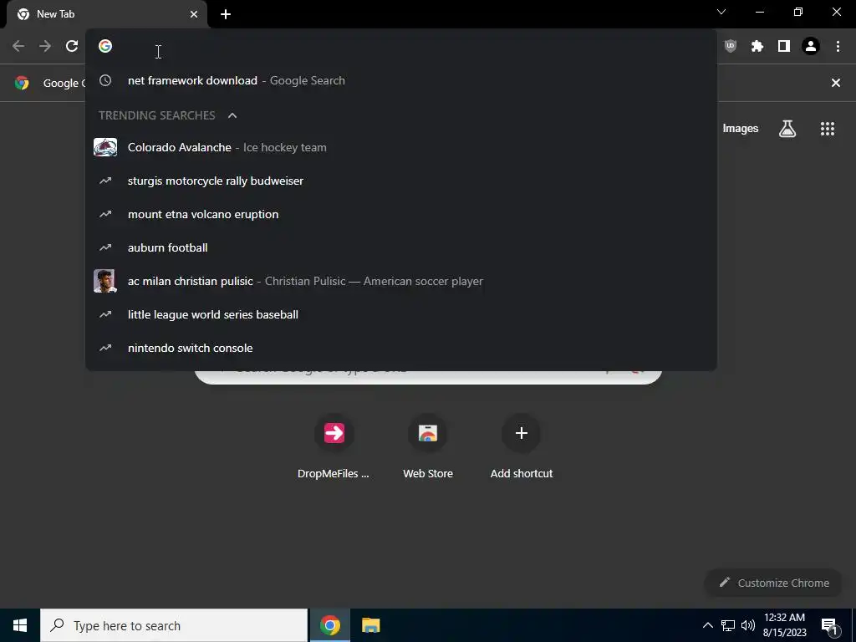
Task: Click the reload page icon
Action: (x=72, y=46)
